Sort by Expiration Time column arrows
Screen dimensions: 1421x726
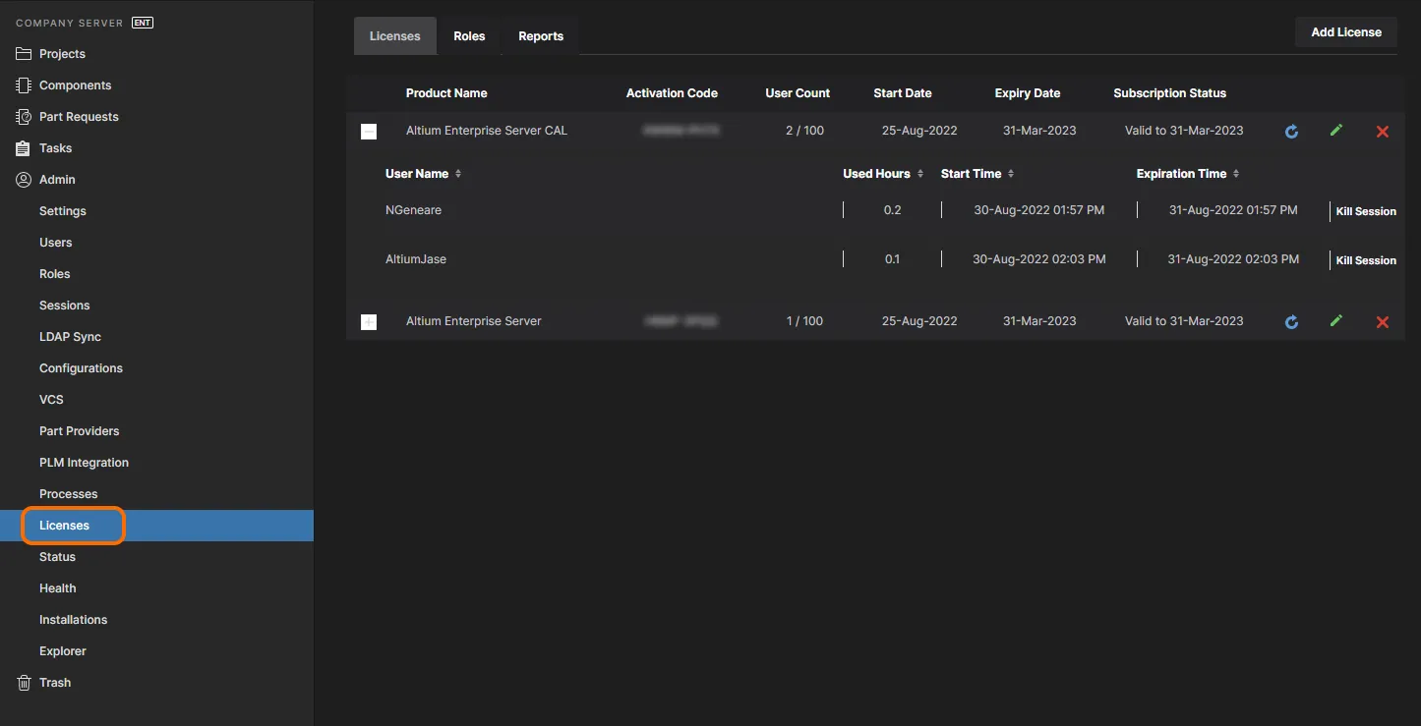pyautogui.click(x=1236, y=174)
